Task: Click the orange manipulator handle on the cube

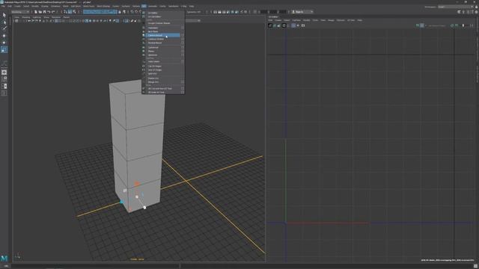Action: [x=137, y=184]
